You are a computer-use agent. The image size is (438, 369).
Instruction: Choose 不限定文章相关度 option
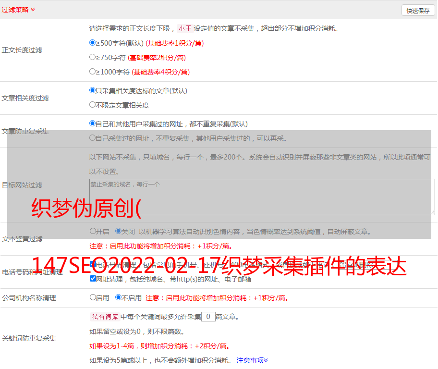pos(92,105)
